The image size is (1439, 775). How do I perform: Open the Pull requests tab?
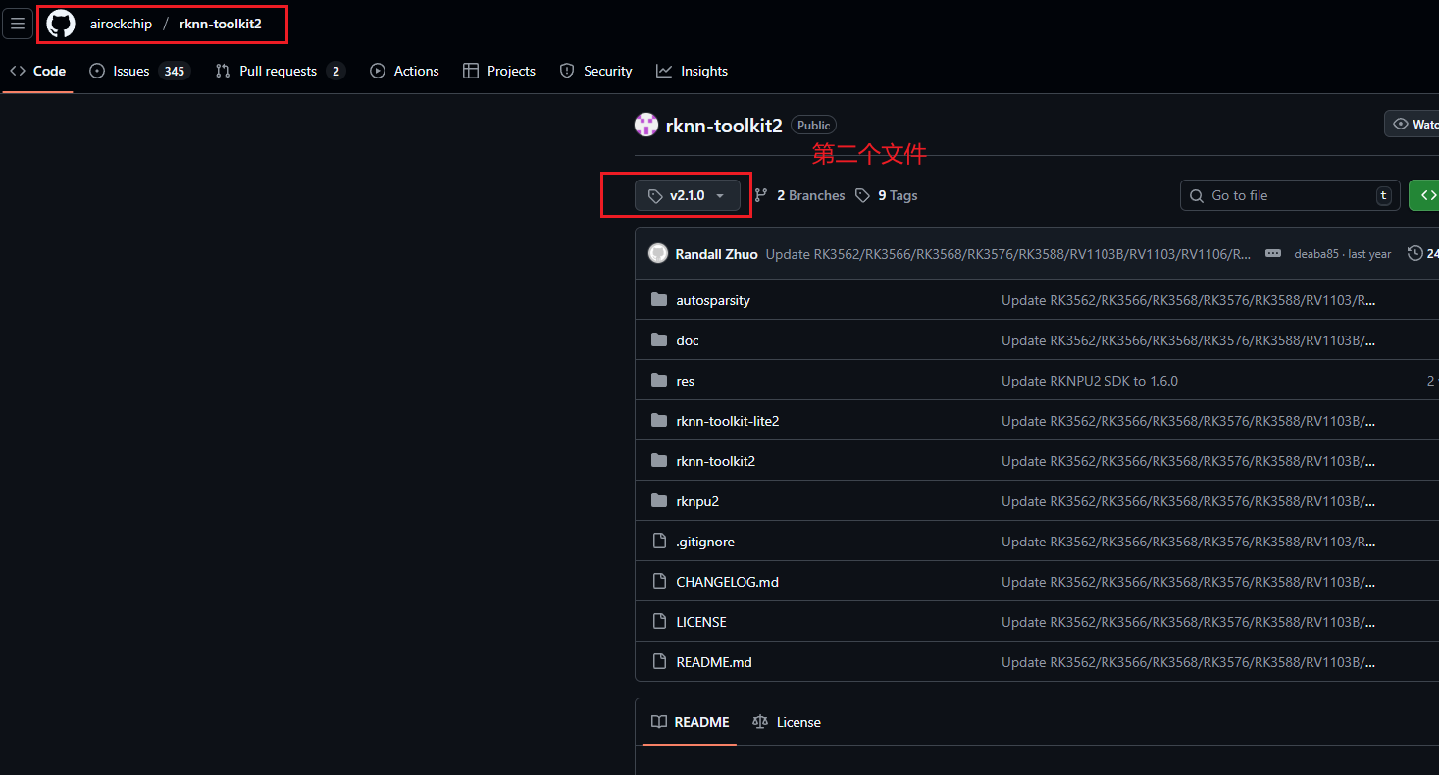[280, 71]
